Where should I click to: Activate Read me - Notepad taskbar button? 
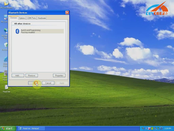[x=31, y=129]
